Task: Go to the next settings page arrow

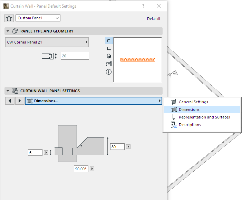Action: (20, 101)
